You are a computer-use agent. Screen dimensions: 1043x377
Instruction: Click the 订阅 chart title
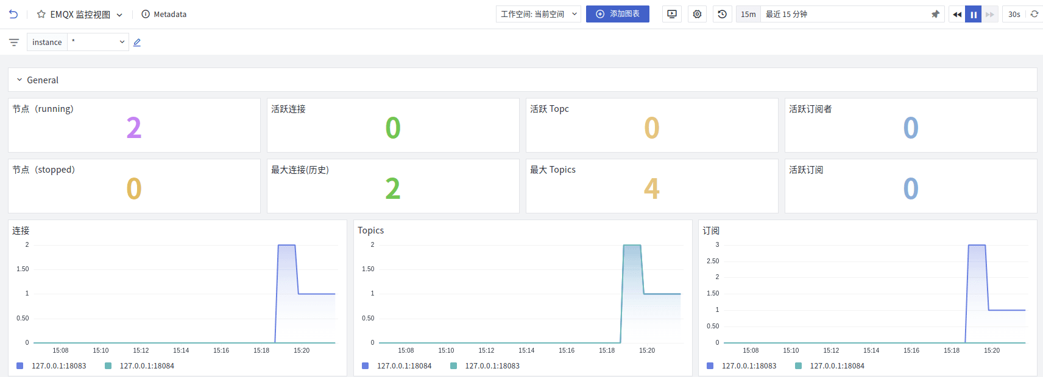(x=711, y=230)
